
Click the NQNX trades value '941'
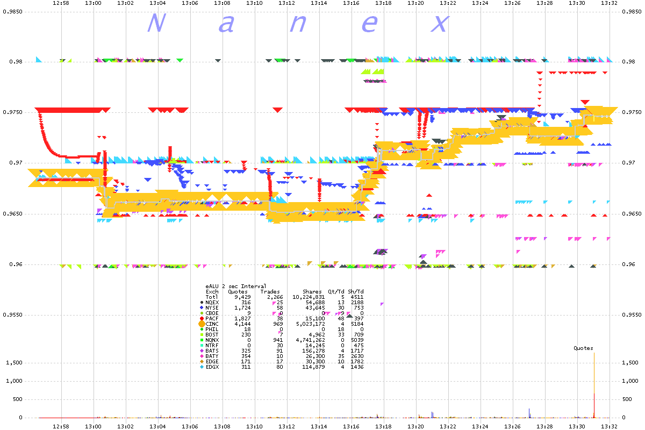coord(278,340)
